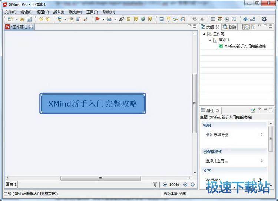The width and height of the screenshot is (278, 201).
Task: Save the workbook with the floppy disk icon
Action: tap(29, 19)
